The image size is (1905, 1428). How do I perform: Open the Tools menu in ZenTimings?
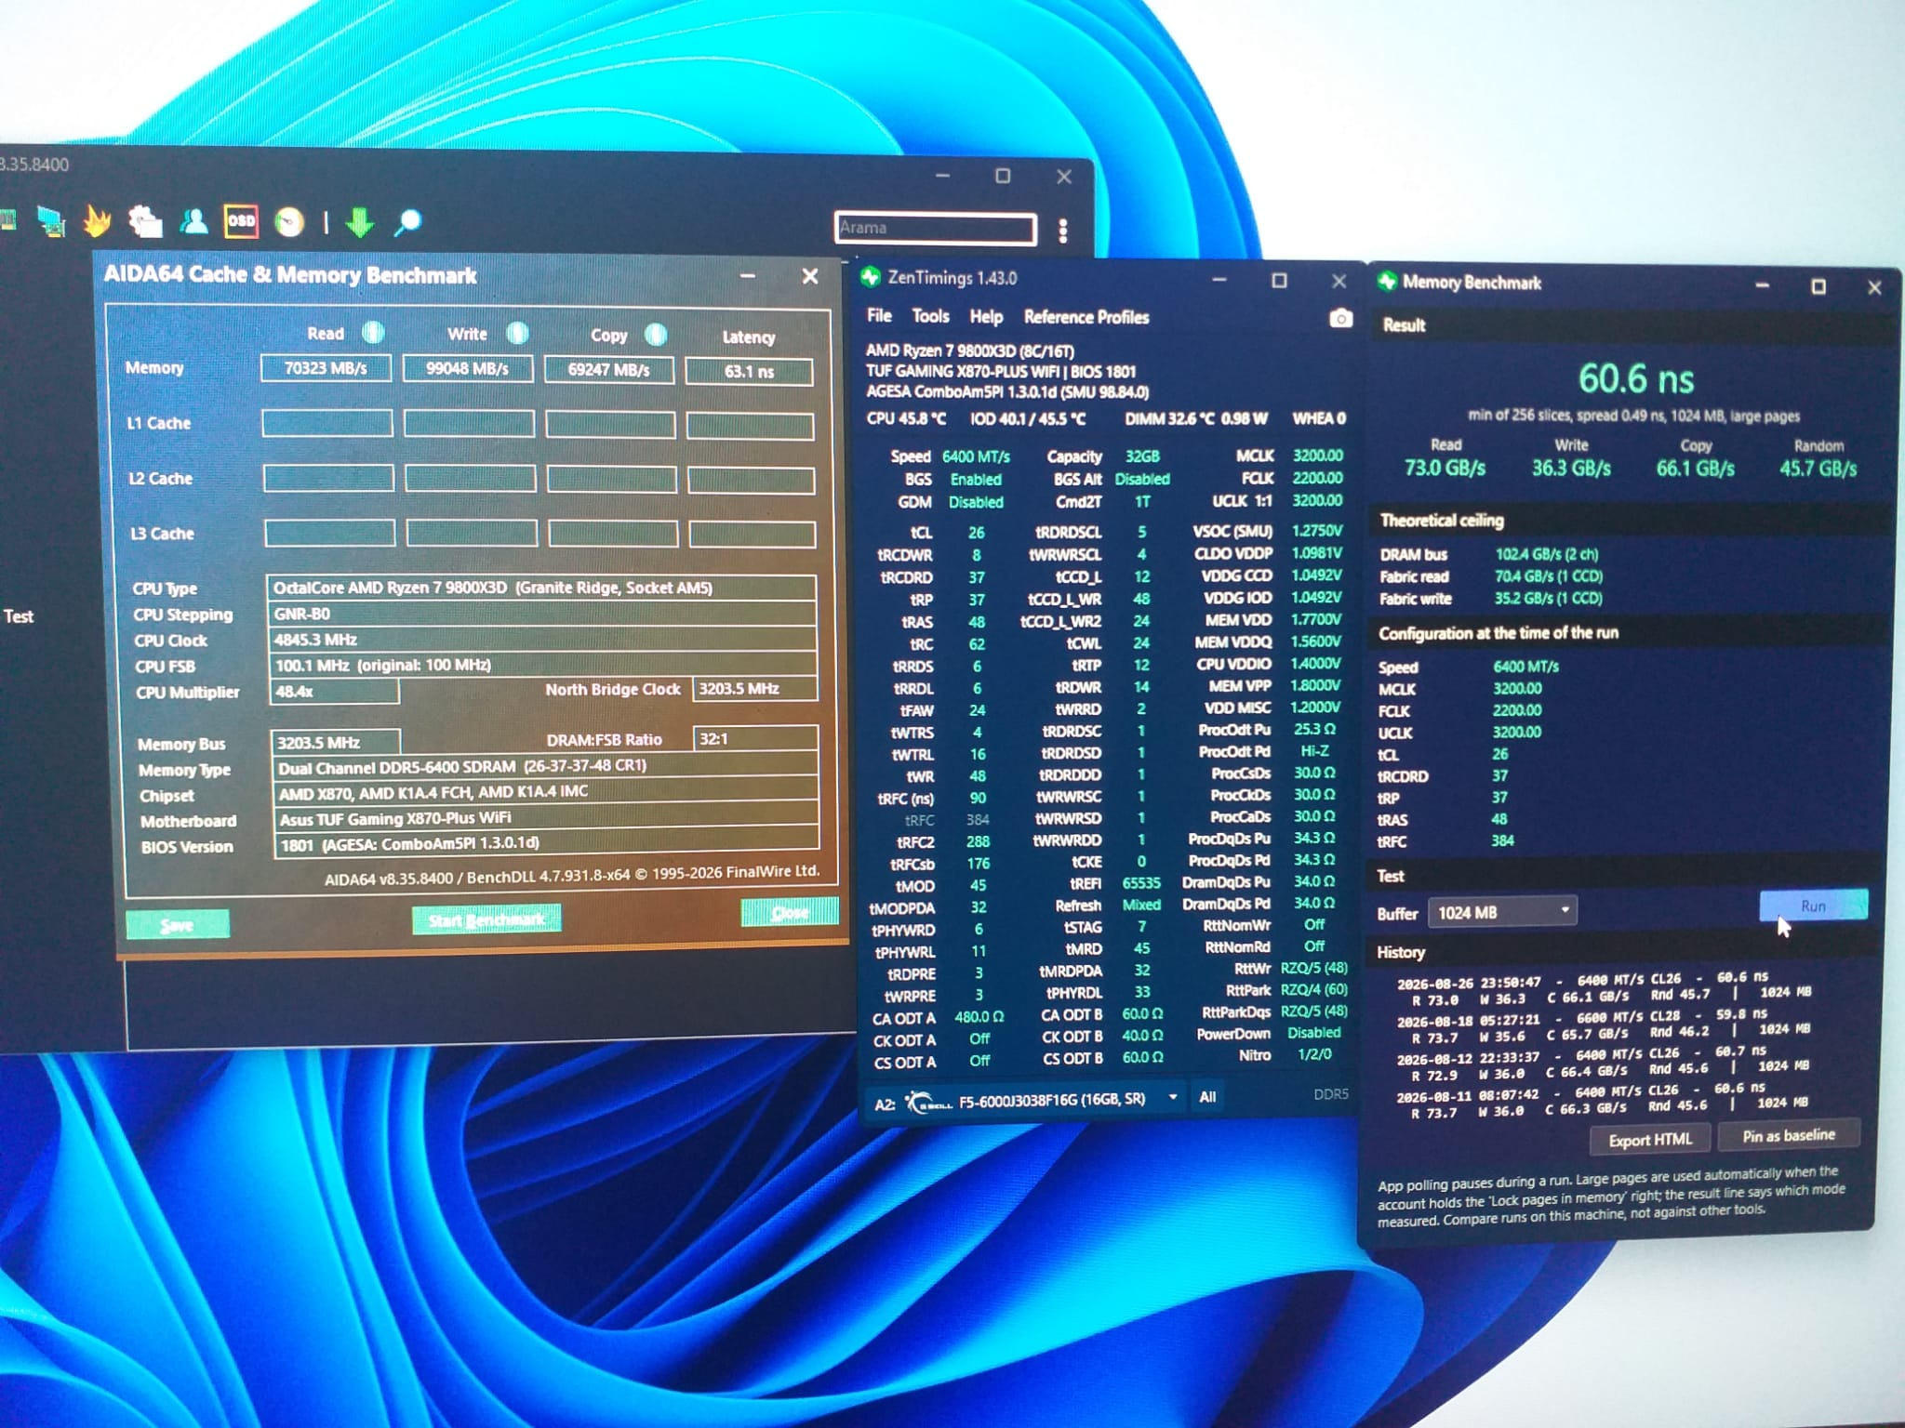coord(930,316)
